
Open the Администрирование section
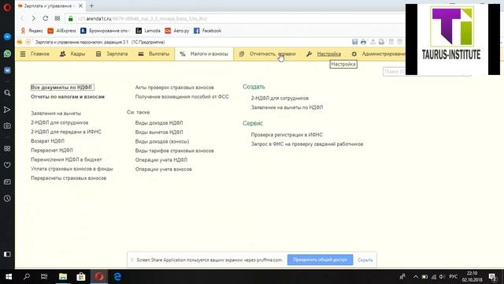click(380, 54)
